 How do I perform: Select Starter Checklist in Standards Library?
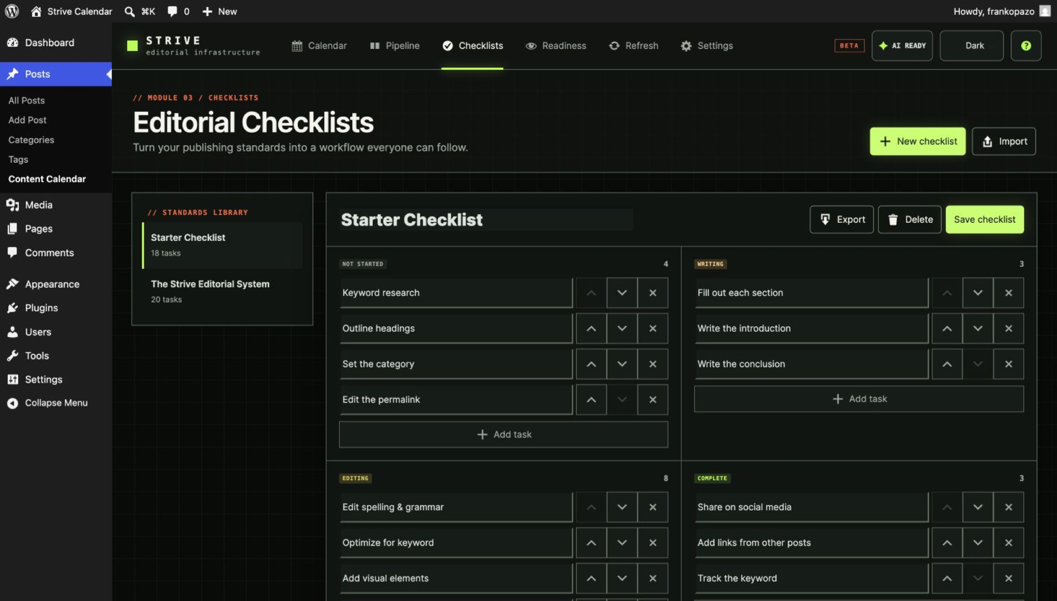pyautogui.click(x=222, y=245)
